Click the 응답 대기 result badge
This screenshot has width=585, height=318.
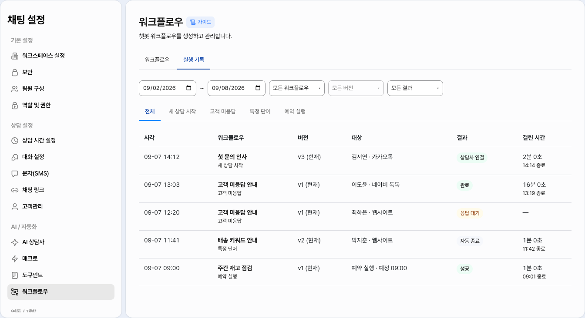coord(470,213)
